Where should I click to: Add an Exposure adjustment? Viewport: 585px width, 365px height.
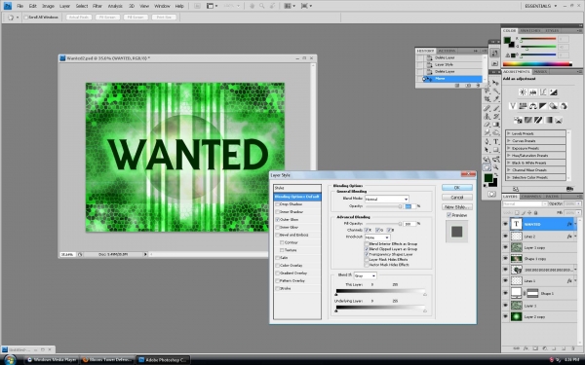[x=553, y=92]
